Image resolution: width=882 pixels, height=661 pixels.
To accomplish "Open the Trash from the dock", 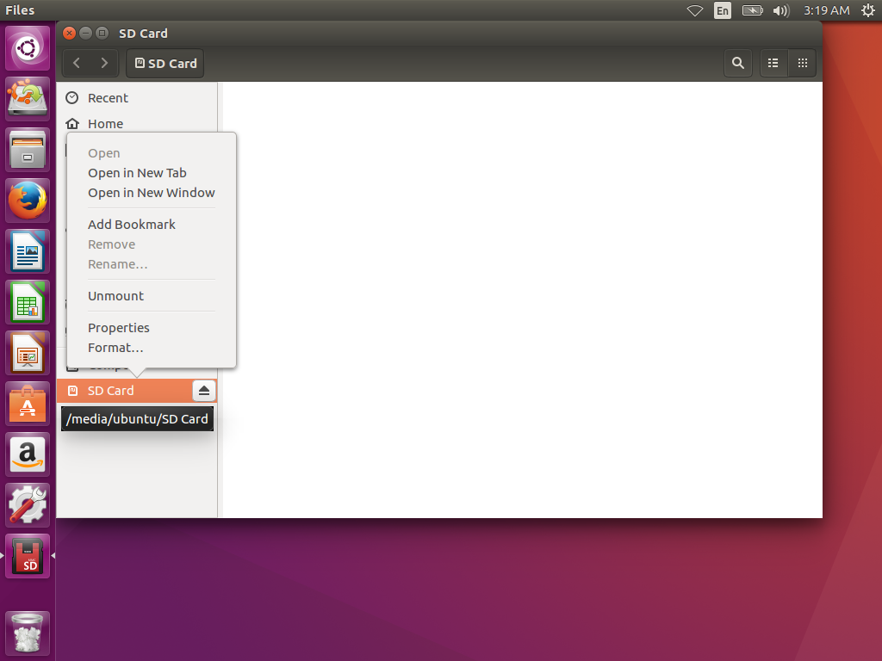I will (28, 633).
